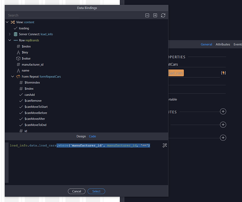
Task: Click the collapse all icon in Data Bindings
Action: pos(147,15)
